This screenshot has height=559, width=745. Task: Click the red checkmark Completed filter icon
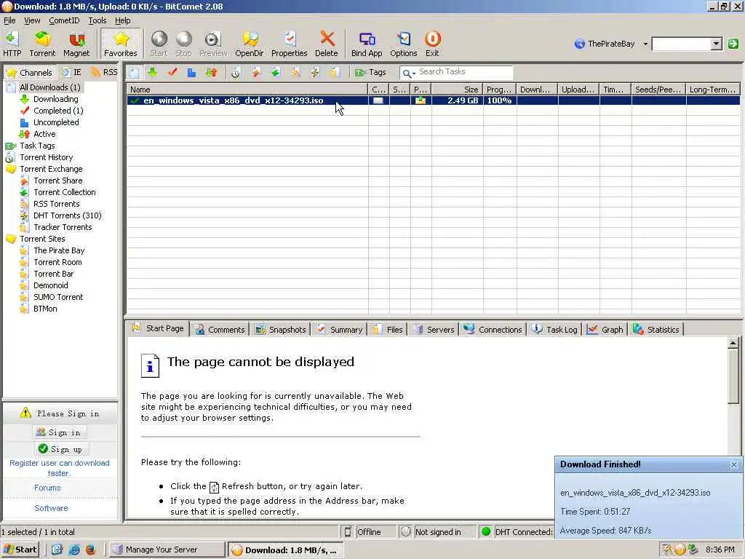[x=172, y=72]
